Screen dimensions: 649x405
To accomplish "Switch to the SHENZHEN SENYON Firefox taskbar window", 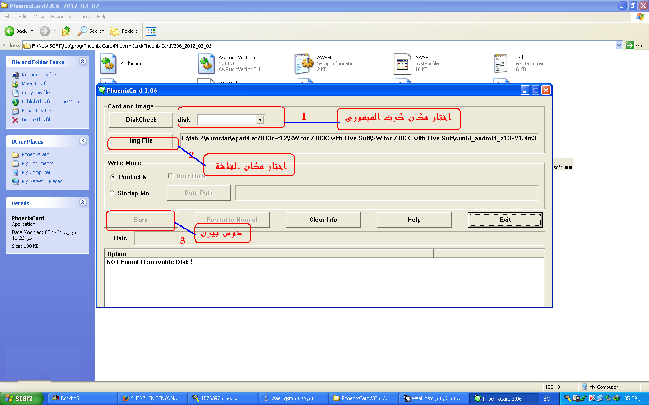I will (x=152, y=398).
